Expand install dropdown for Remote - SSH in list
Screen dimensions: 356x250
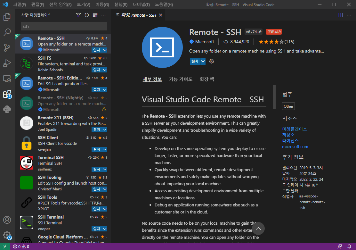(x=105, y=50)
